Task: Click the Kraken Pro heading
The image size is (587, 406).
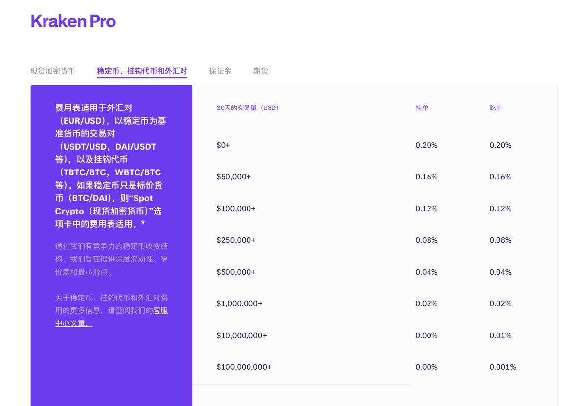Action: click(73, 21)
